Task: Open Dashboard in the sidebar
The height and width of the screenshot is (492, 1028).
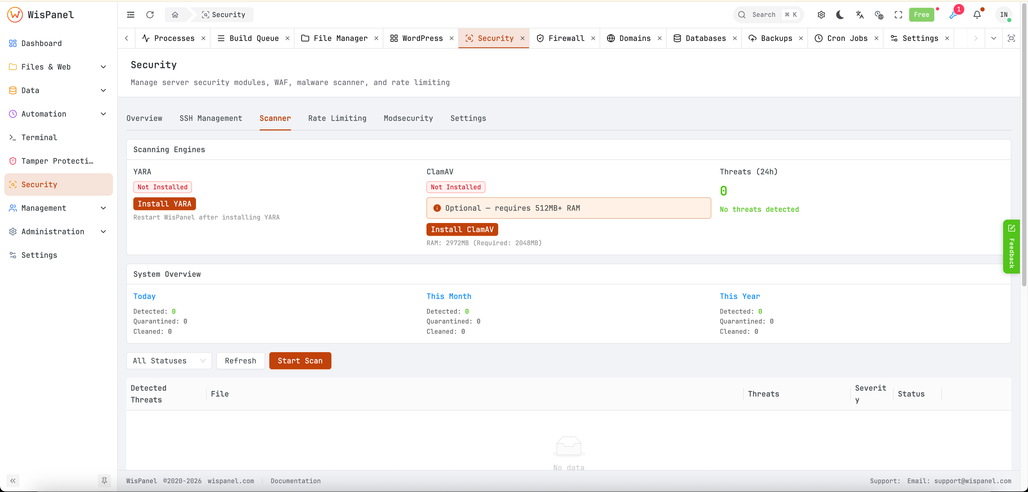Action: [58, 43]
